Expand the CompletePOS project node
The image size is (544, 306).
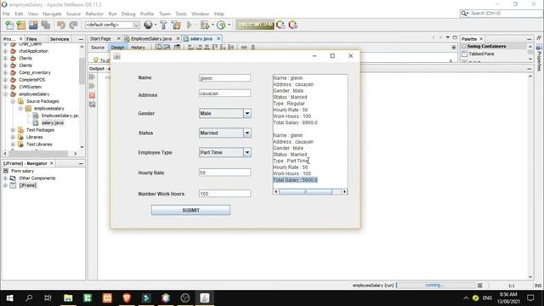(5, 80)
